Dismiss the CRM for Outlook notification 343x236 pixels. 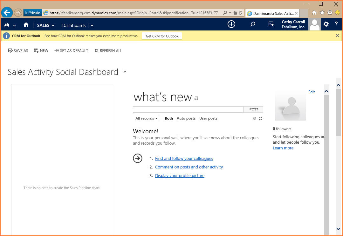tap(337, 36)
